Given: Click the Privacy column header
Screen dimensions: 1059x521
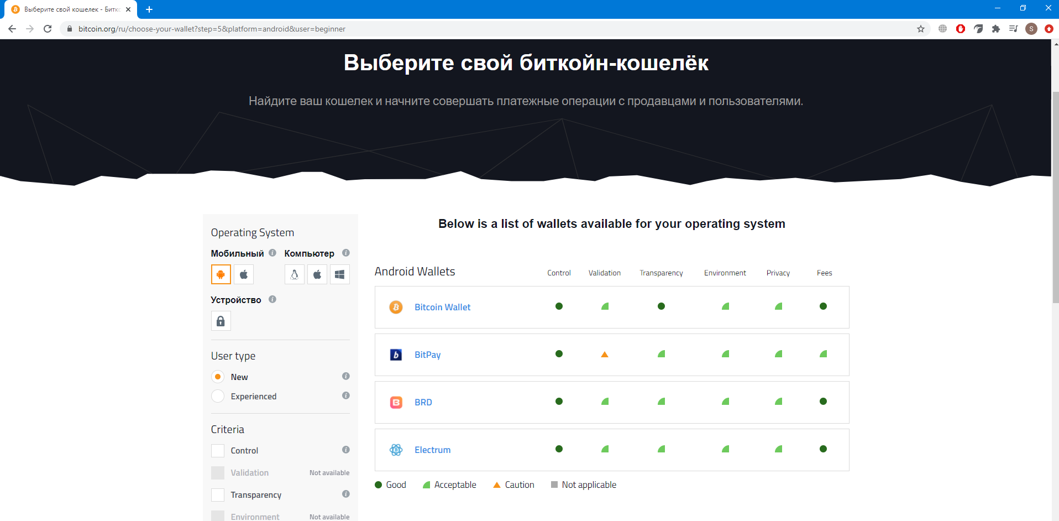Looking at the screenshot, I should pyautogui.click(x=778, y=273).
